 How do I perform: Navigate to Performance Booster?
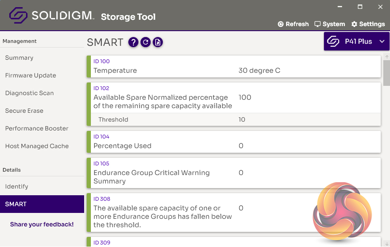coord(37,128)
